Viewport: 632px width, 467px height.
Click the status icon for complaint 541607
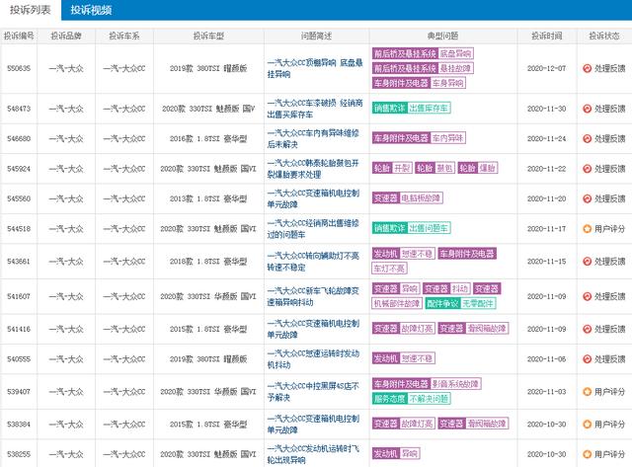(x=587, y=296)
